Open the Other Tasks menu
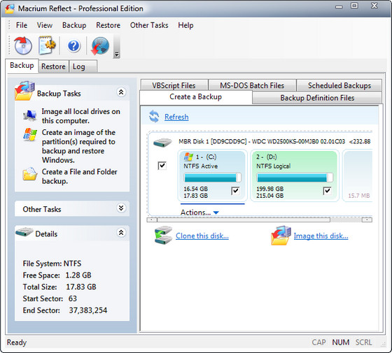 coord(149,25)
